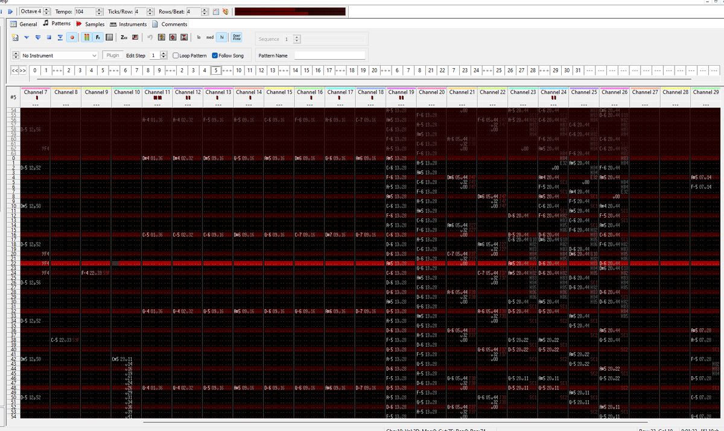This screenshot has height=431, width=724.
Task: Set pattern detail to med
Action: pyautogui.click(x=210, y=37)
